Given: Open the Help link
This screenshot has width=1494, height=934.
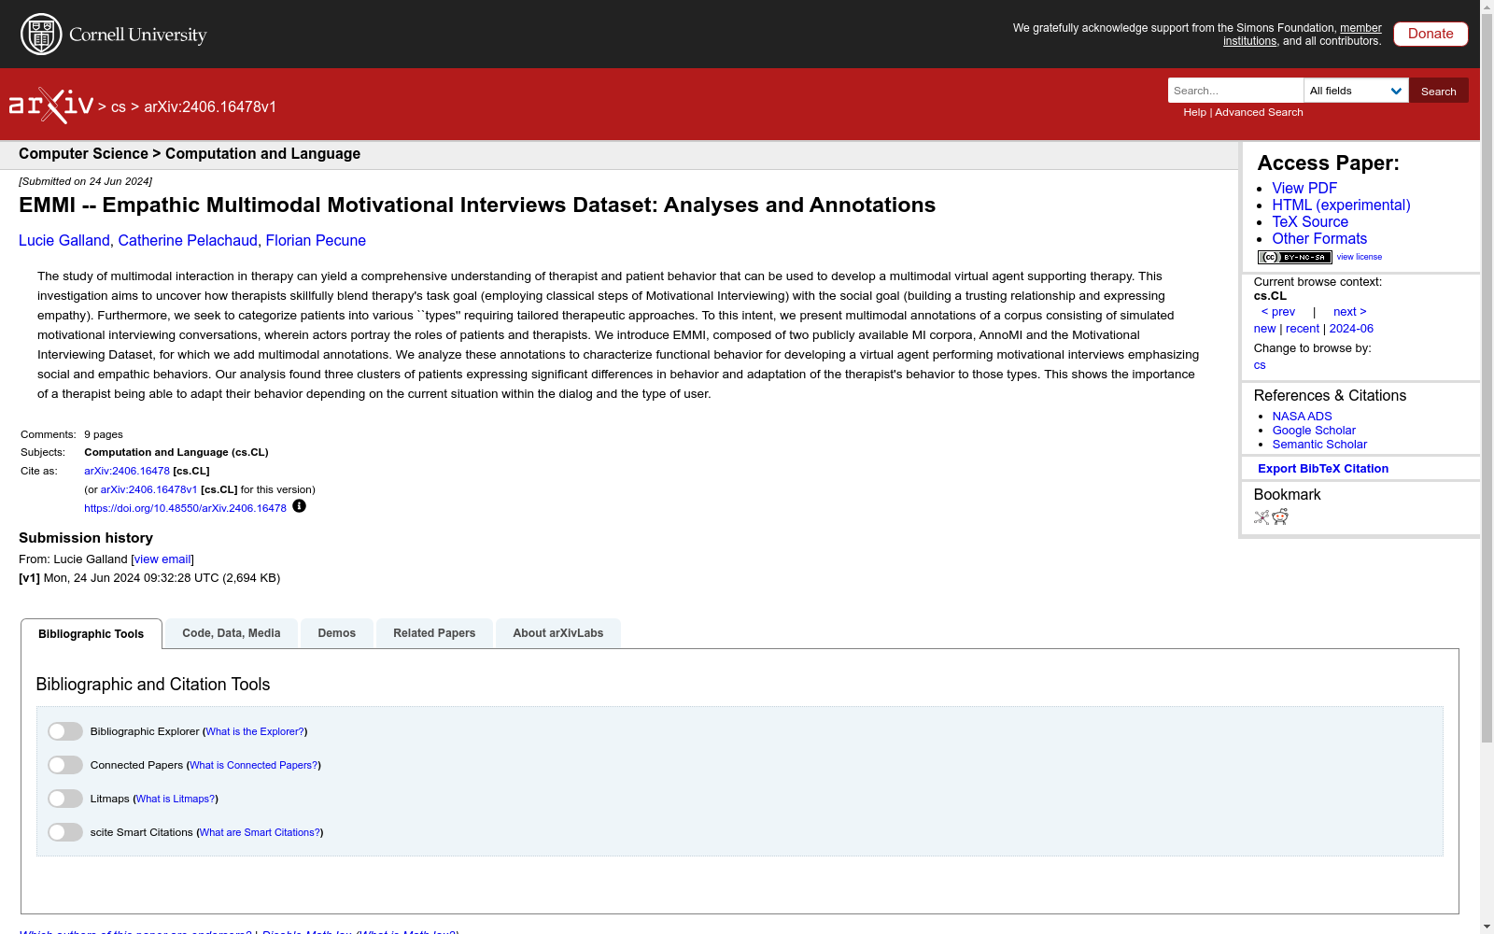Looking at the screenshot, I should (x=1194, y=112).
